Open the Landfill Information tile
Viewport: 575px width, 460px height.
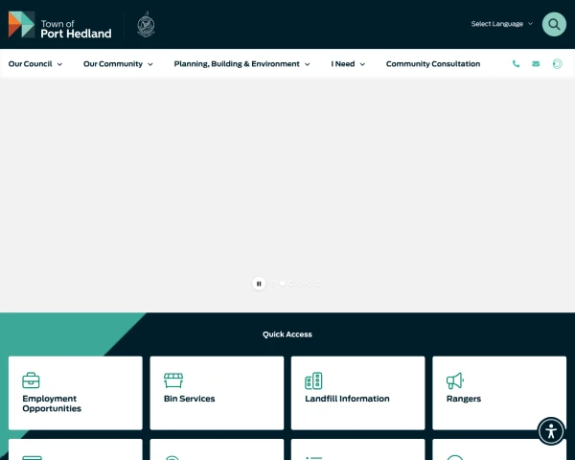point(357,393)
